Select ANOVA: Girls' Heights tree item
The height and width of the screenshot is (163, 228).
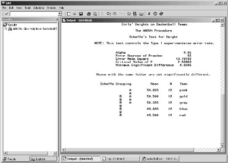[33, 29]
